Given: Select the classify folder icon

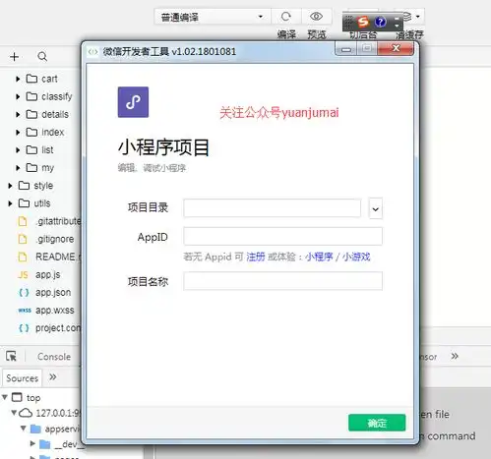Looking at the screenshot, I should pos(31,96).
